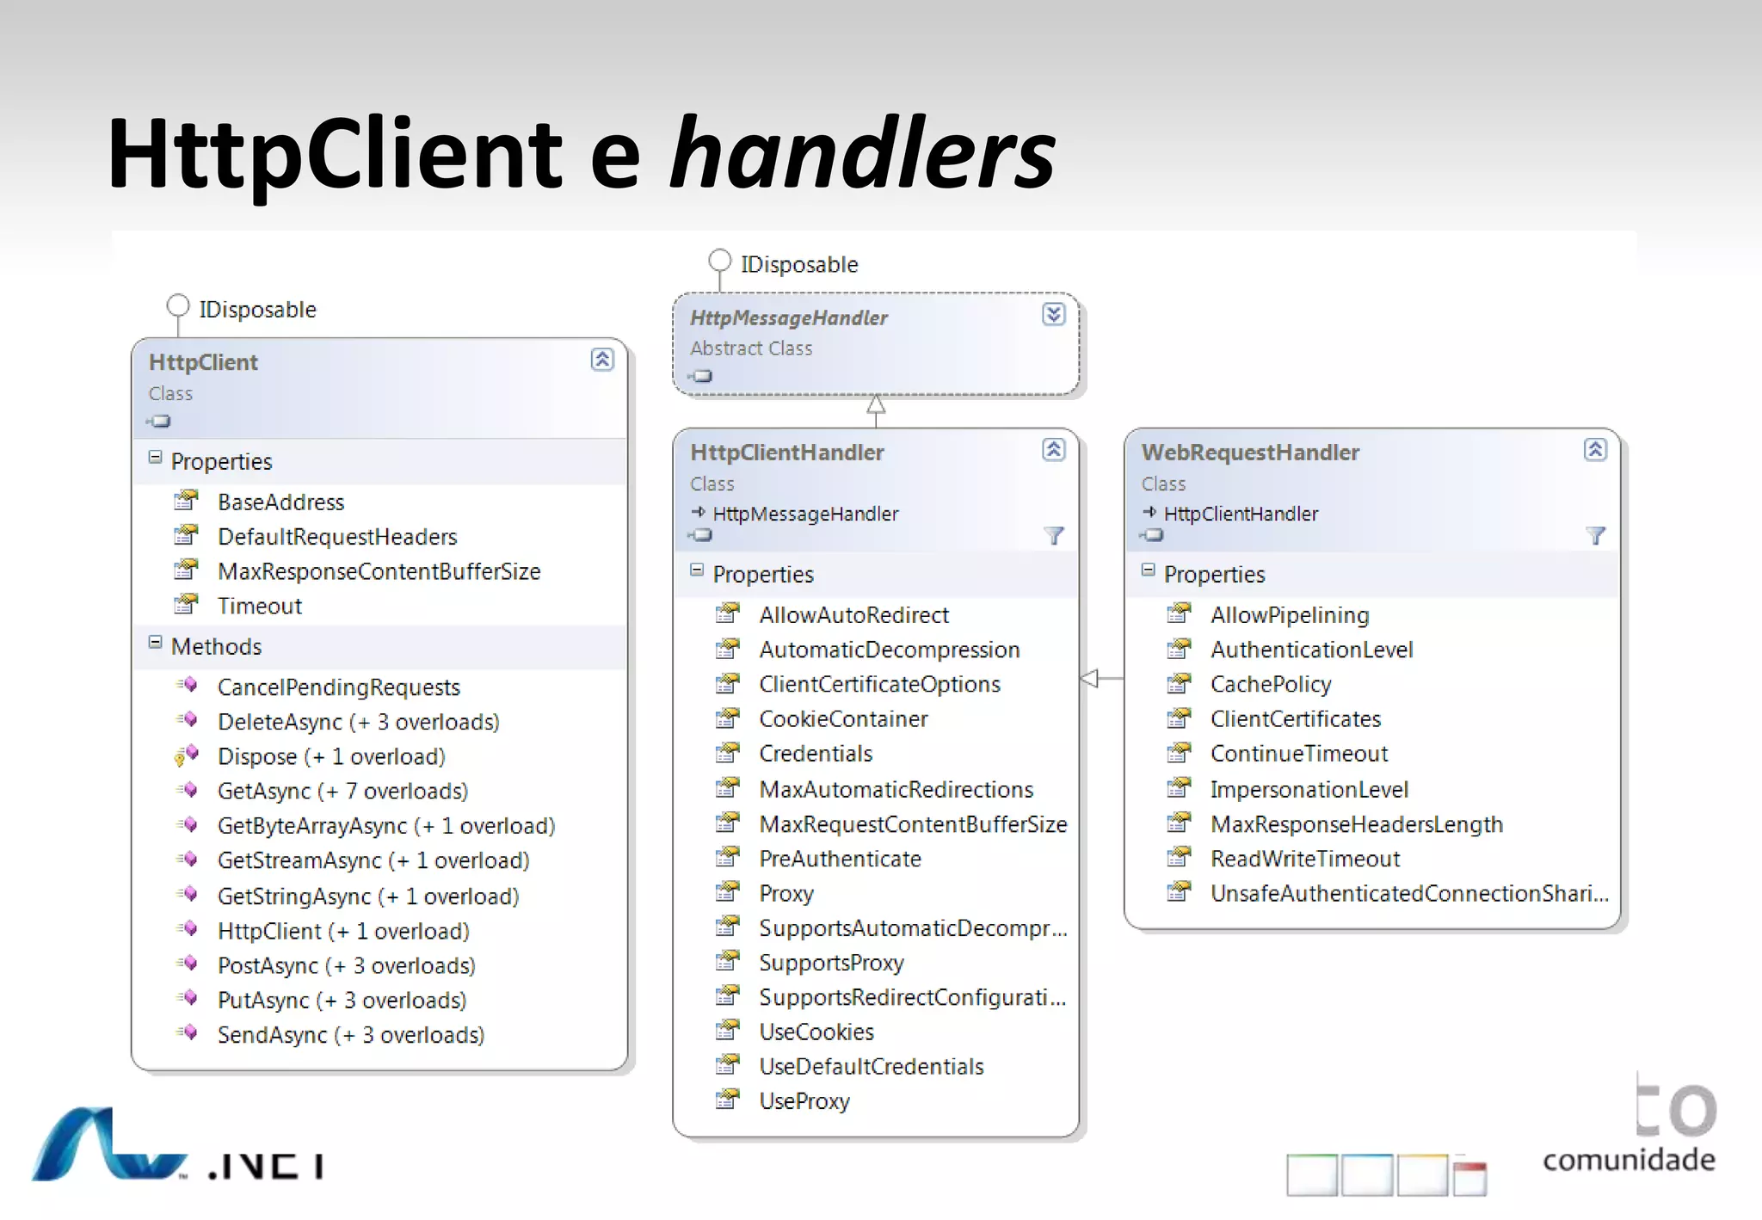Collapse WebRequestHandler Properties section
The image size is (1762, 1220).
tap(1148, 570)
